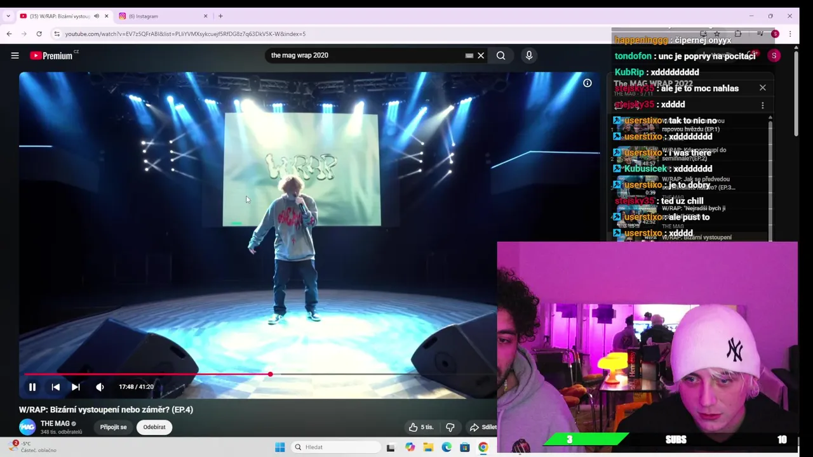
Task: Open the video info card icon
Action: 588,83
